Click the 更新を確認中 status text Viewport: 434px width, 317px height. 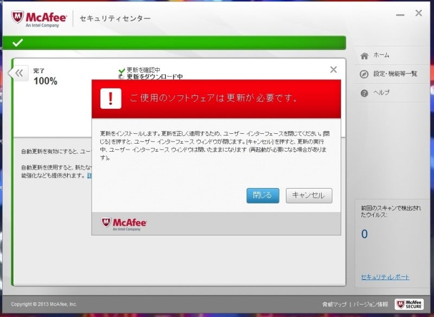coord(143,70)
